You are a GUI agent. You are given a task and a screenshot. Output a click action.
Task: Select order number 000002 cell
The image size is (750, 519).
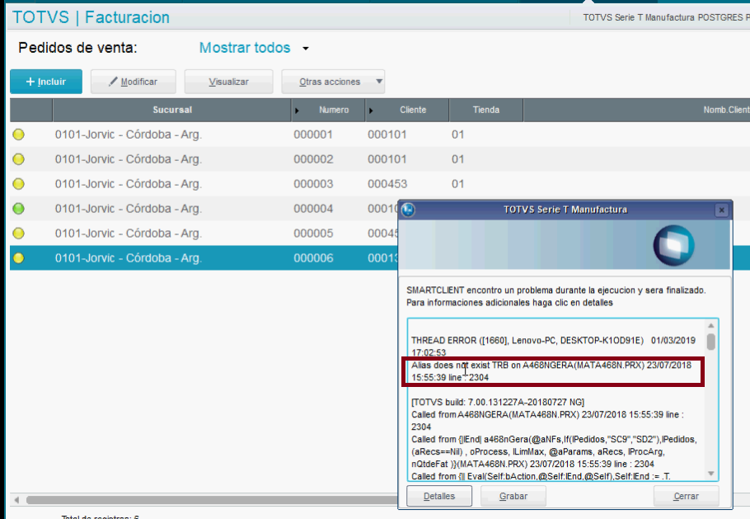(313, 159)
